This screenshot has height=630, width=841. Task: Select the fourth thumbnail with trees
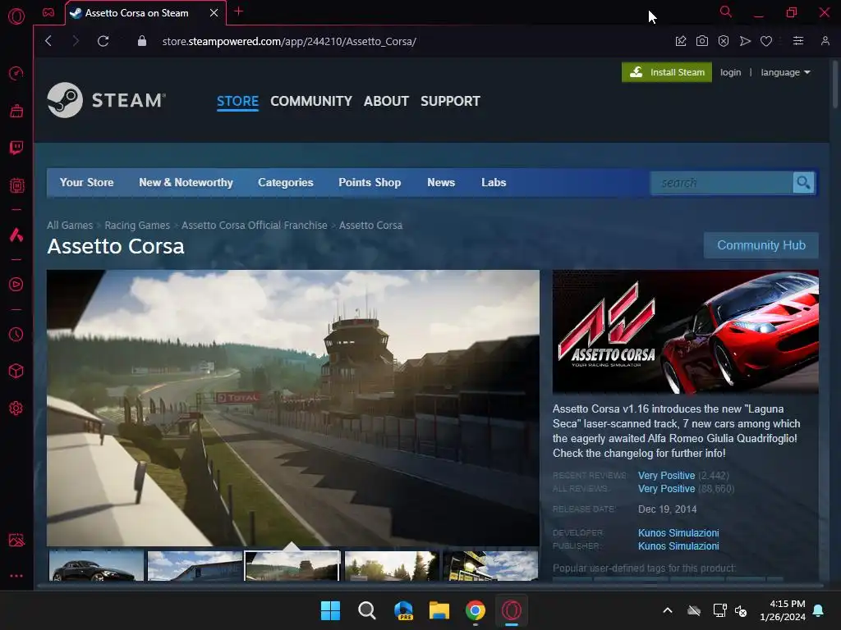coord(392,566)
